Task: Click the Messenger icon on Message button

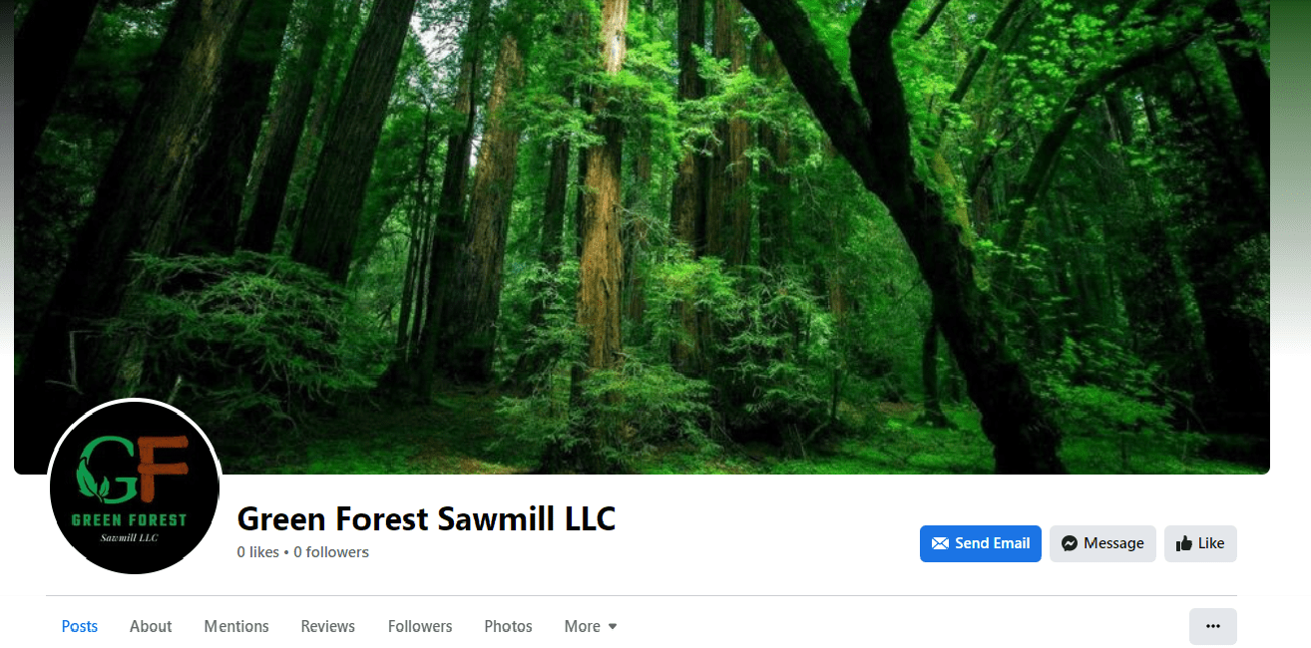Action: click(x=1069, y=543)
